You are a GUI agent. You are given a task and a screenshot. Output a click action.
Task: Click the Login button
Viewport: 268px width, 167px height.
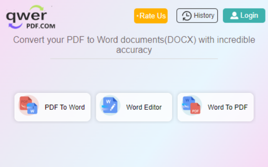(x=244, y=15)
